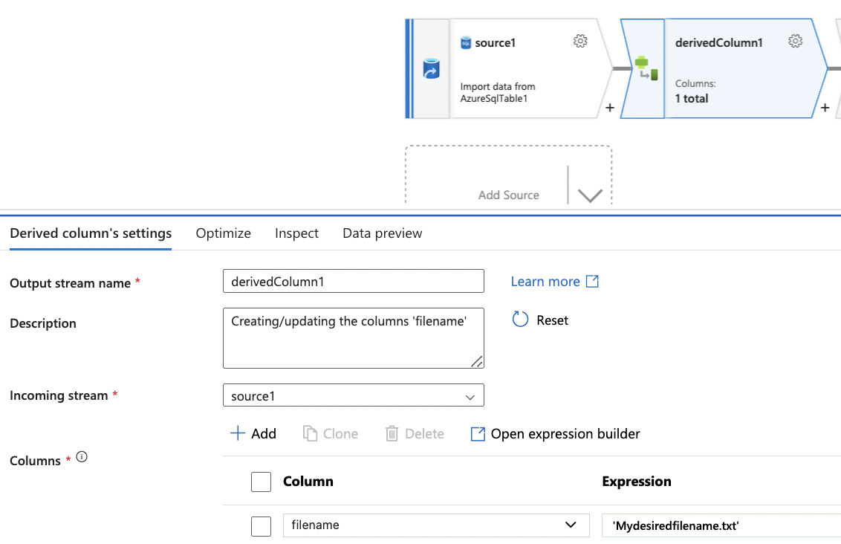The image size is (841, 544).
Task: Toggle the select-all checkbox in the Column header
Action: [261, 482]
